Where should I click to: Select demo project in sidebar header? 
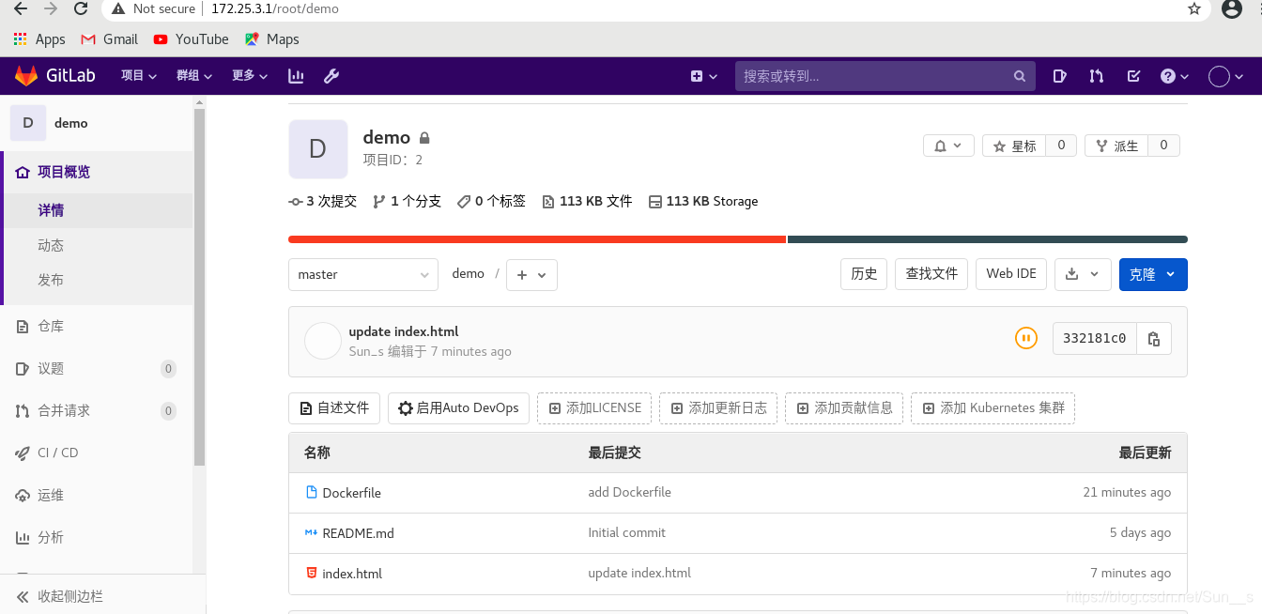49,123
